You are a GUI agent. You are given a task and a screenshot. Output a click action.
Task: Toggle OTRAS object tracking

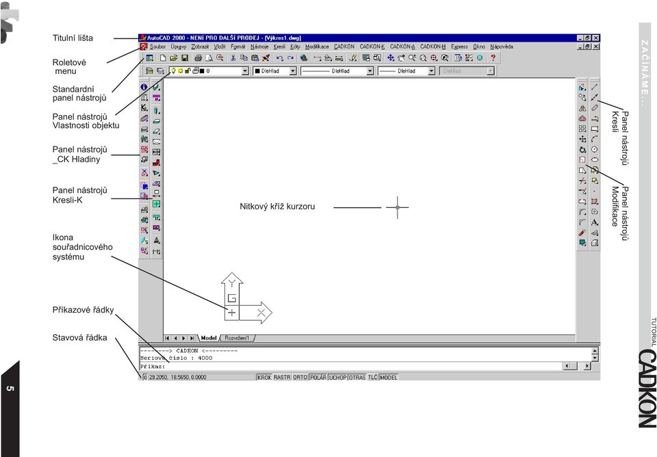[357, 378]
